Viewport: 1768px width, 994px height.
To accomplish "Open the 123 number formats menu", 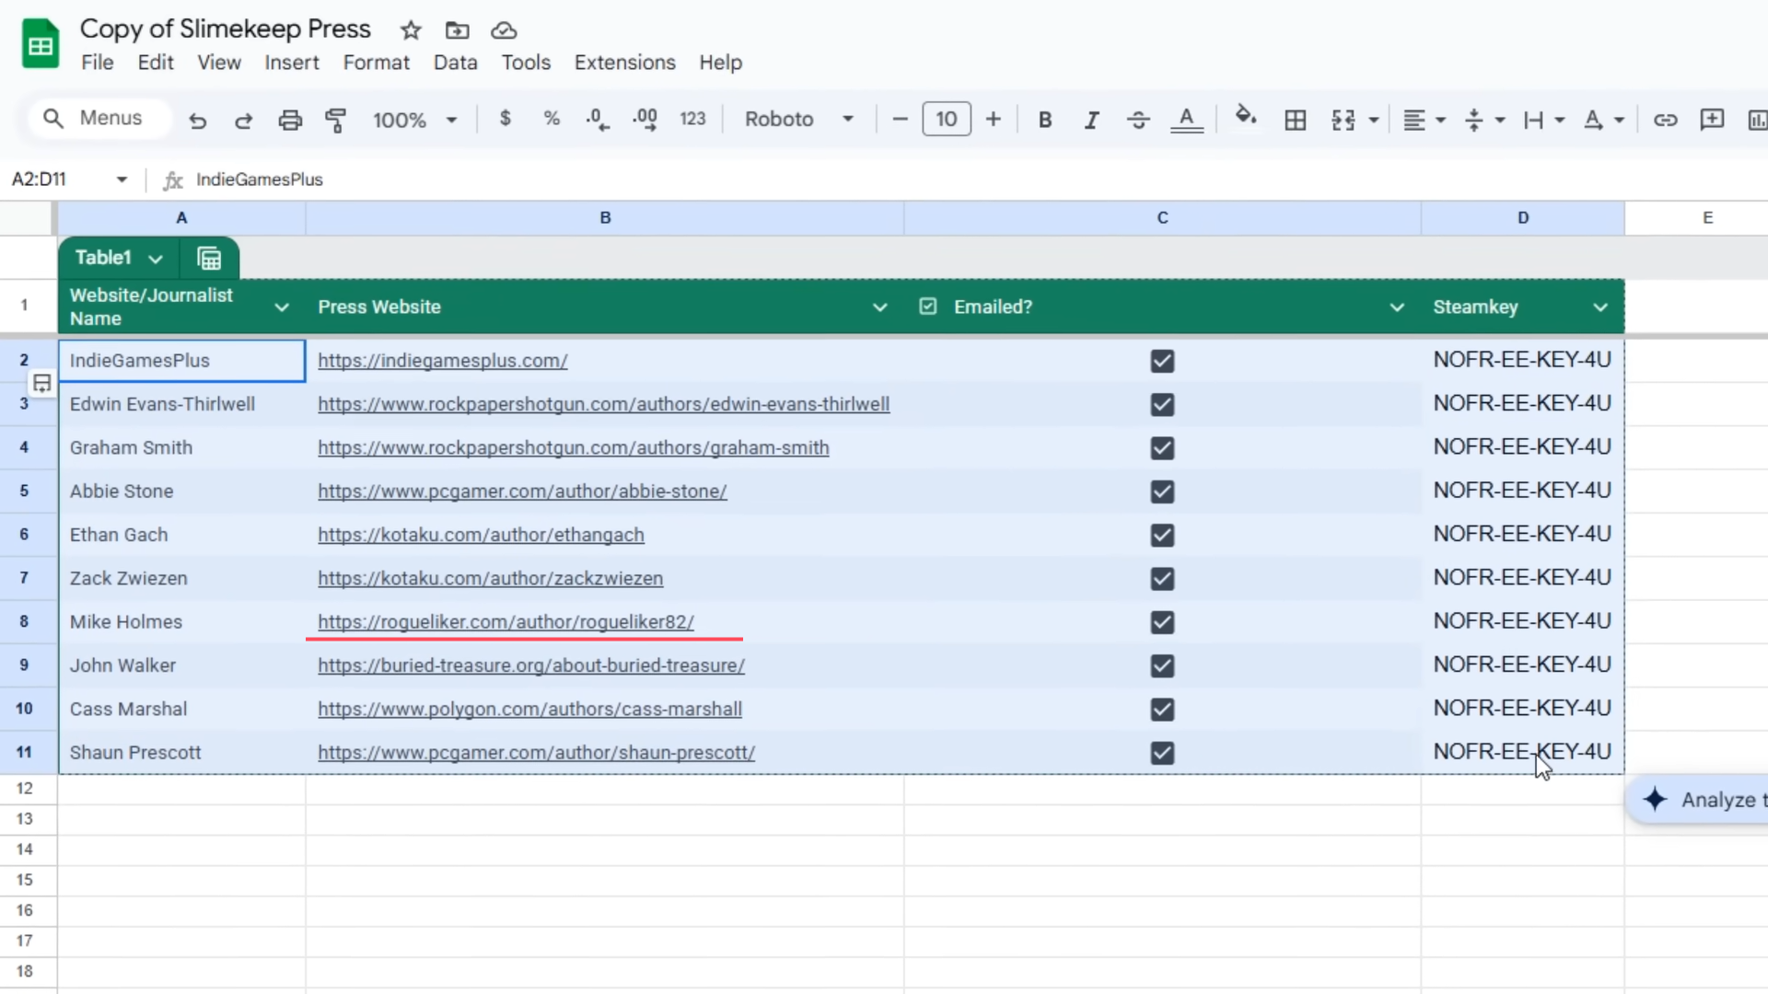I will tap(692, 119).
